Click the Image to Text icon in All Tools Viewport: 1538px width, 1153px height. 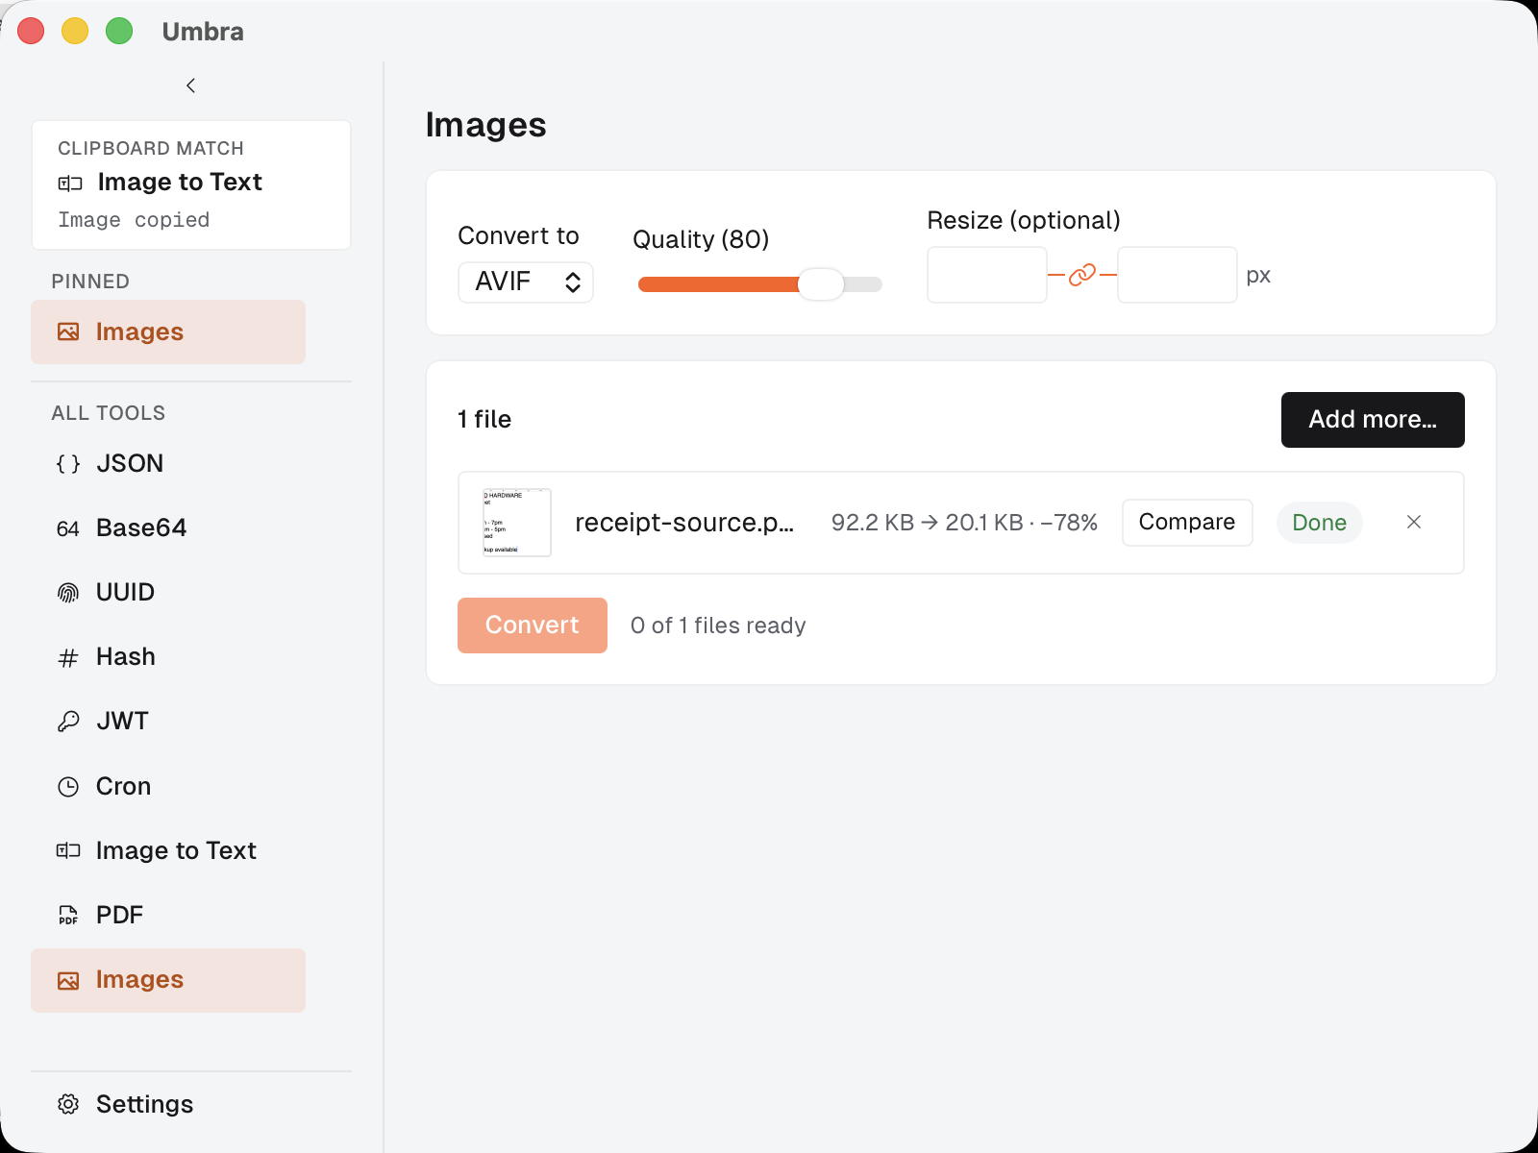click(68, 850)
